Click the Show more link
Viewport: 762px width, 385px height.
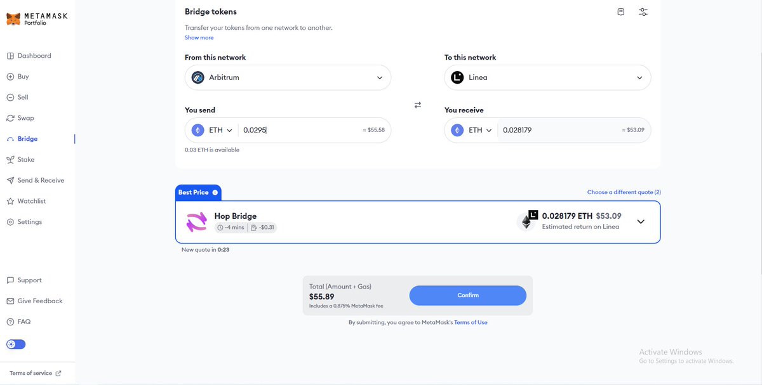(199, 37)
